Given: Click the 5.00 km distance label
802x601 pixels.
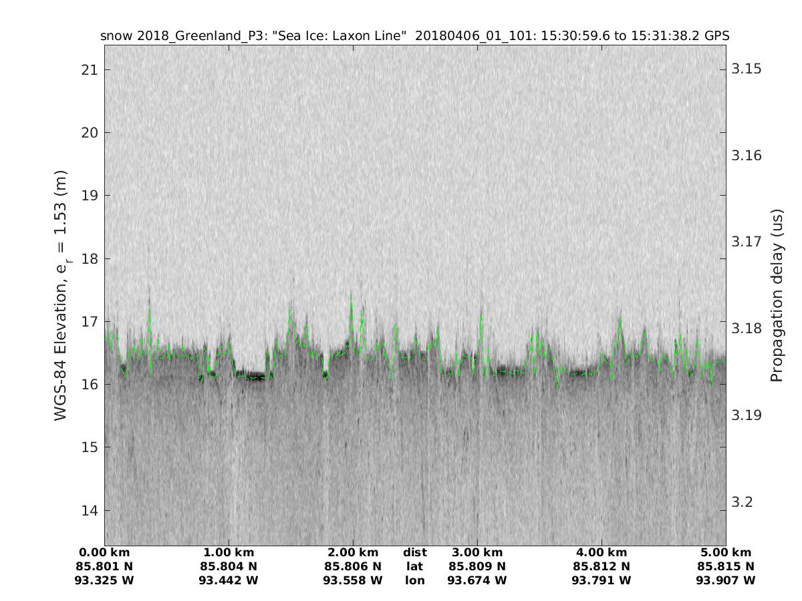Looking at the screenshot, I should tap(726, 553).
